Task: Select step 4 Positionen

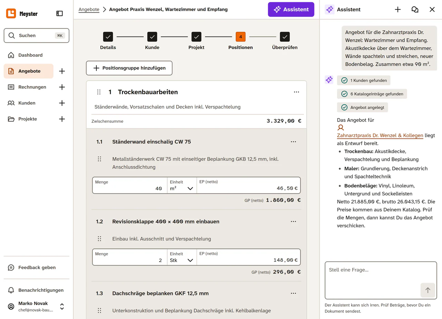Action: click(241, 41)
